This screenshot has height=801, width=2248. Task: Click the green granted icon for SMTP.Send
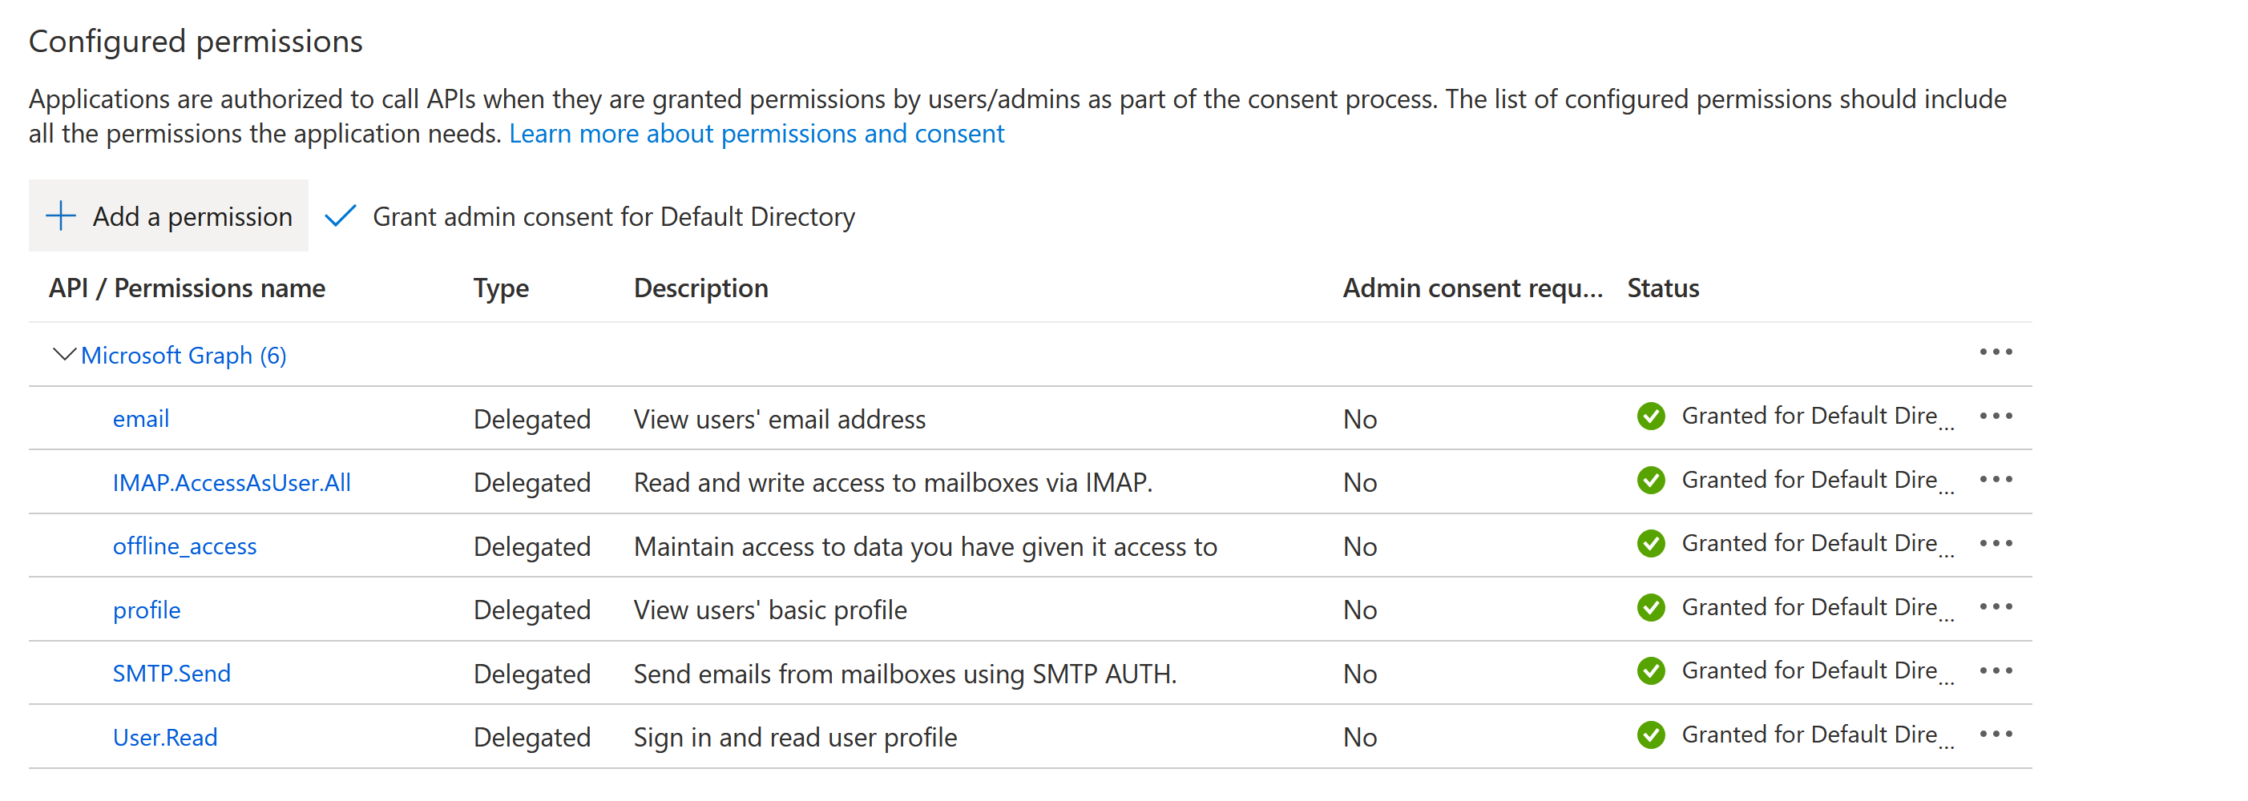click(1651, 671)
